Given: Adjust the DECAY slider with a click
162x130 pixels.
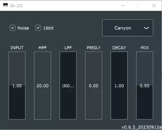Looking at the screenshot, I should pos(119,86).
